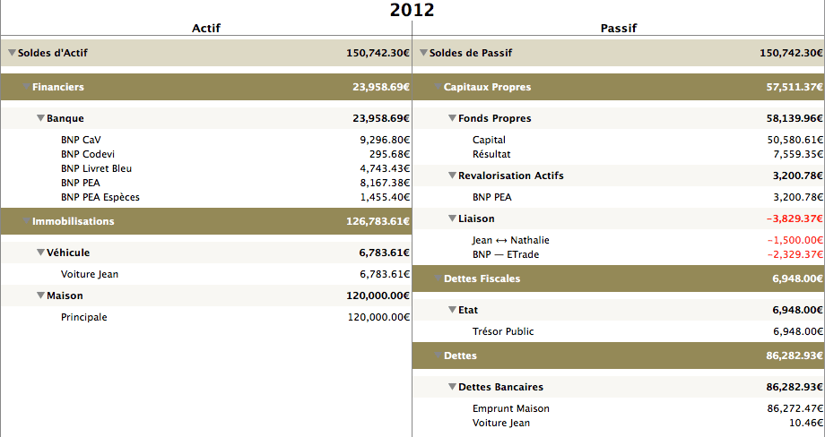Select Voiture Jean under Véhicule
This screenshot has width=825, height=437.
(x=206, y=274)
